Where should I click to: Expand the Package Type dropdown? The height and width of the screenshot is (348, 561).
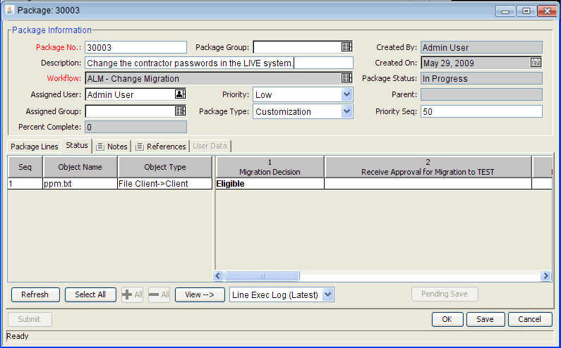pos(346,111)
